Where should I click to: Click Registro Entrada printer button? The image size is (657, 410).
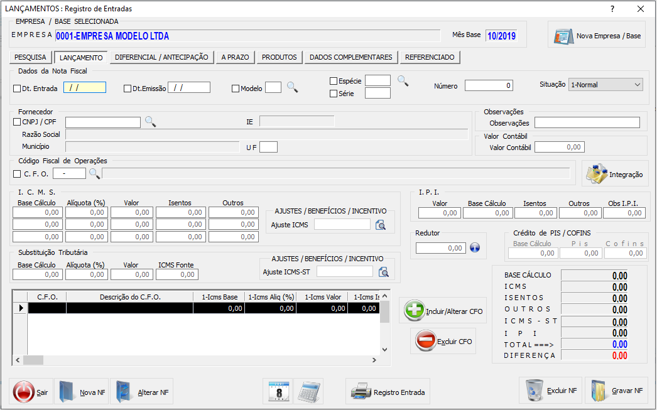pos(388,392)
